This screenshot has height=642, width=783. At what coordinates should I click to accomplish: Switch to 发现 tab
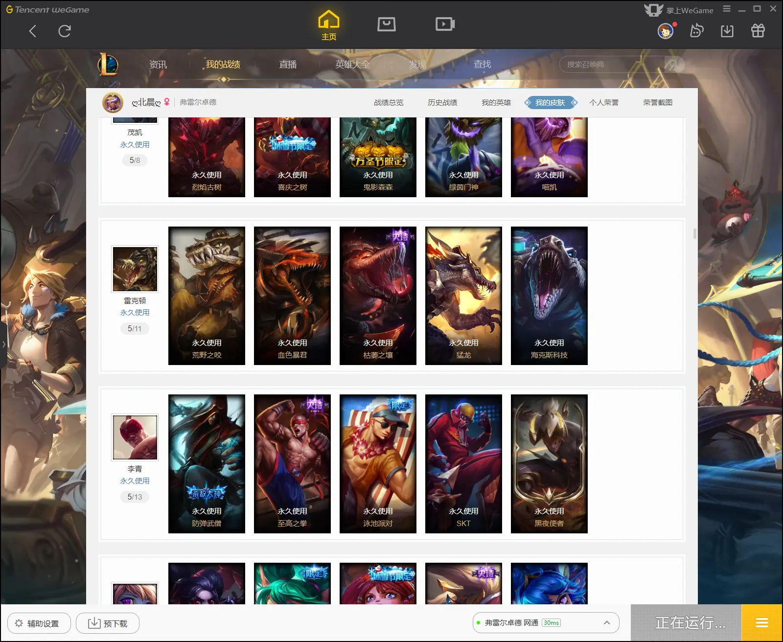[417, 64]
